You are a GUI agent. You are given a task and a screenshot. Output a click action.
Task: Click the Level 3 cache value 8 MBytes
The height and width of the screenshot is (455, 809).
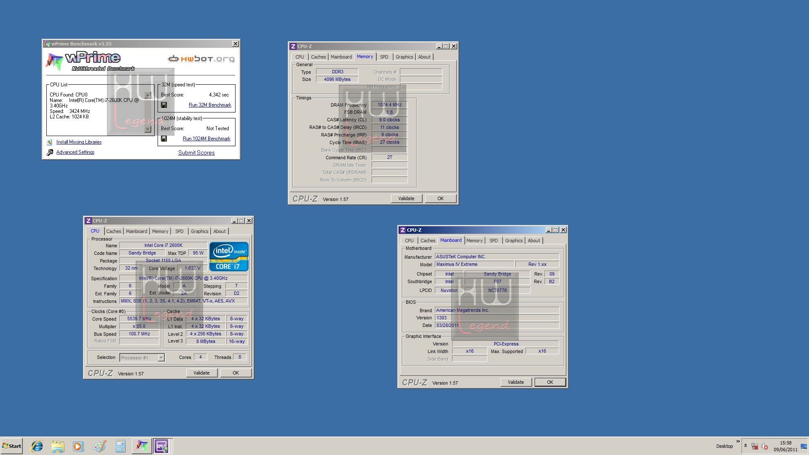click(x=206, y=342)
